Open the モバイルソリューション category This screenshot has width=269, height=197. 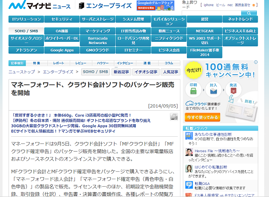[x=169, y=21]
